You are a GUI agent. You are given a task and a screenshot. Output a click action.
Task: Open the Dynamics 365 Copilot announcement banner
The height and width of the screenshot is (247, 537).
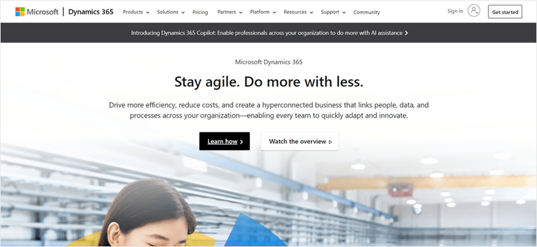point(269,33)
